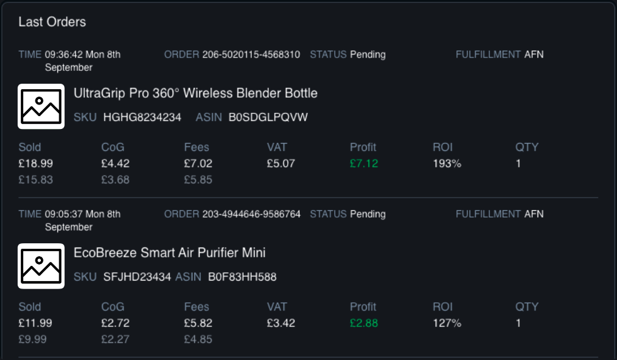This screenshot has height=360, width=617.
Task: Click the green £7.12 profit value
Action: 364,164
